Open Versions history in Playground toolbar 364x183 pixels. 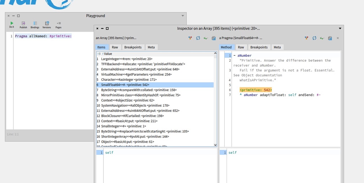click(x=47, y=25)
